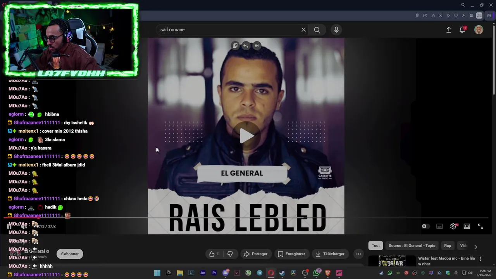Open the YouTube upload icon
Image resolution: width=496 pixels, height=279 pixels.
click(x=449, y=30)
